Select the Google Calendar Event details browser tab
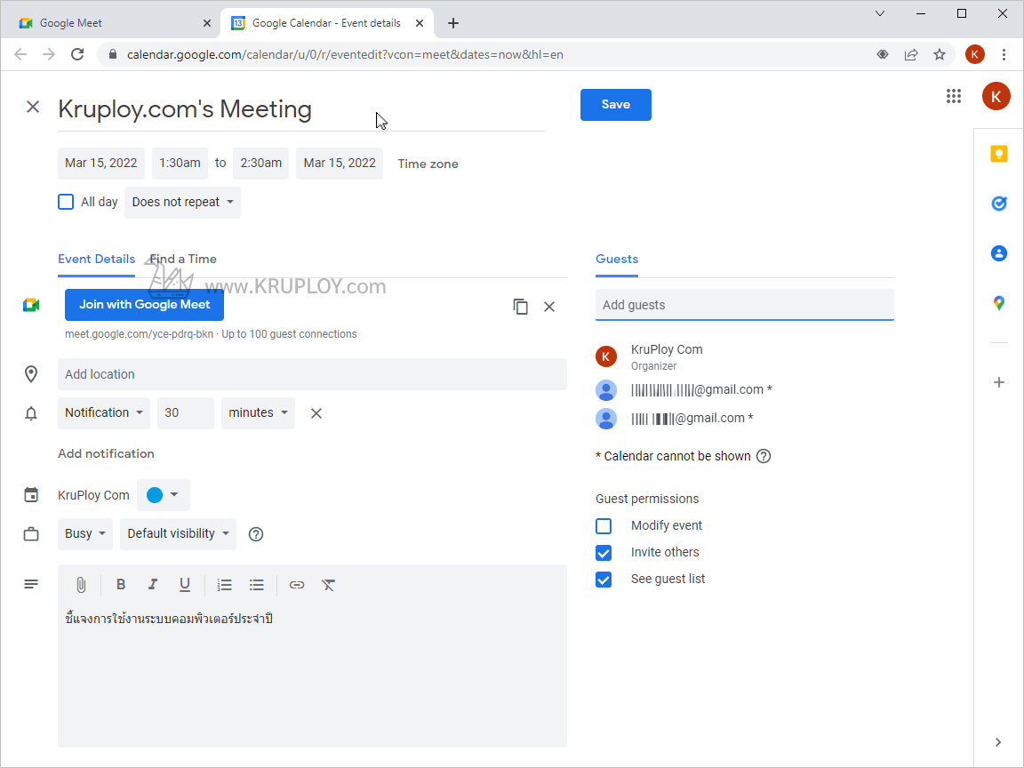The width and height of the screenshot is (1024, 768). coord(324,23)
